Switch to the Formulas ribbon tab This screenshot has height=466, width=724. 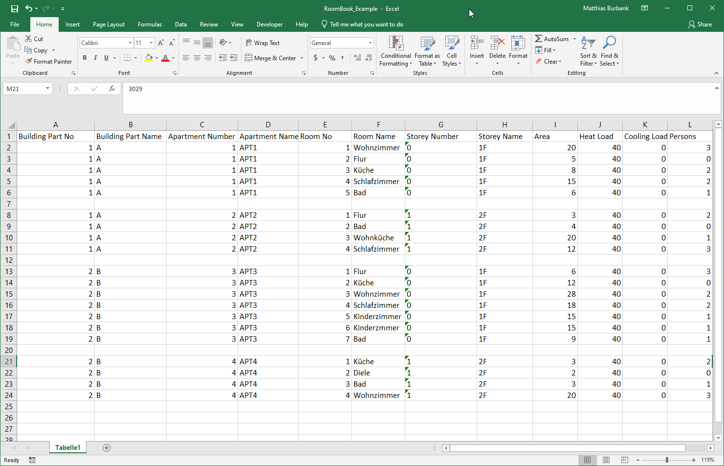click(150, 24)
